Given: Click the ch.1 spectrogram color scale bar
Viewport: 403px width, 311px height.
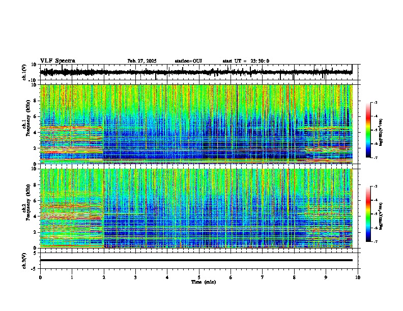Looking at the screenshot, I should click(368, 130).
